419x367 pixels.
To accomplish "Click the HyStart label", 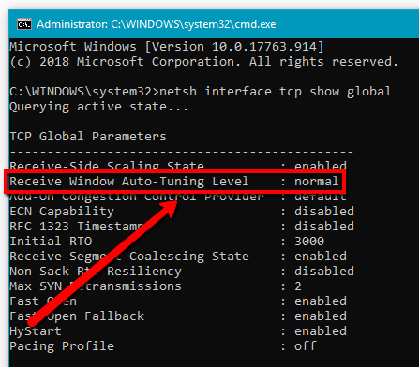I will coord(36,331).
